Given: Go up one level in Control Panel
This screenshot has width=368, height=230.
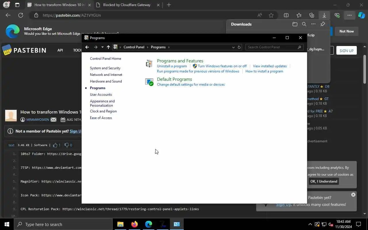Looking at the screenshot, I should coord(108,47).
